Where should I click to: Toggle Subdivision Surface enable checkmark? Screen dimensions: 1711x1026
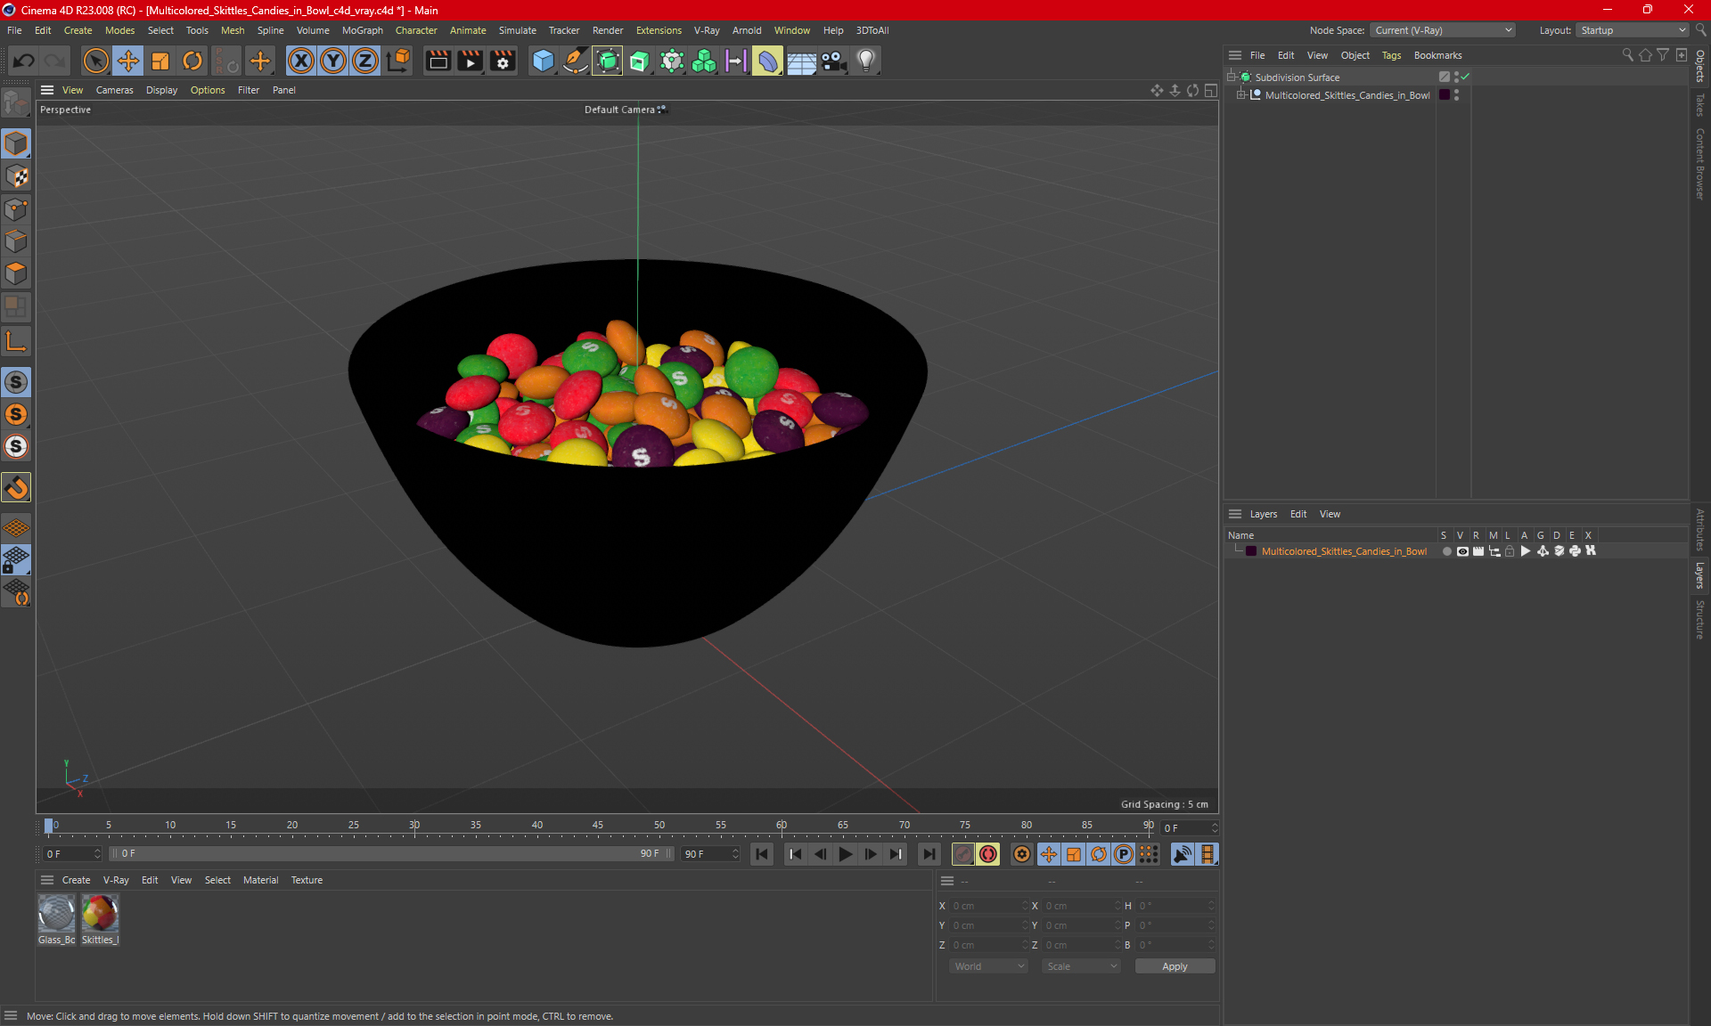1466,77
